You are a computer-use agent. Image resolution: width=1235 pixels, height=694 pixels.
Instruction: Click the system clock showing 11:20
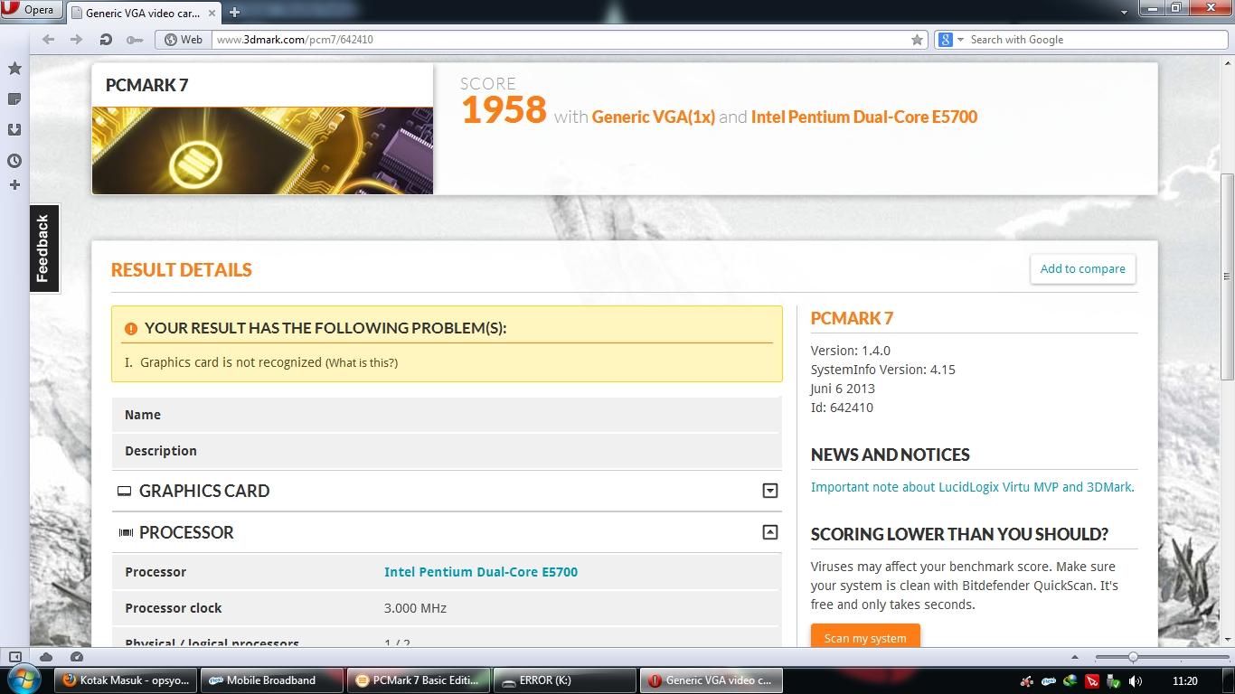coord(1184,681)
